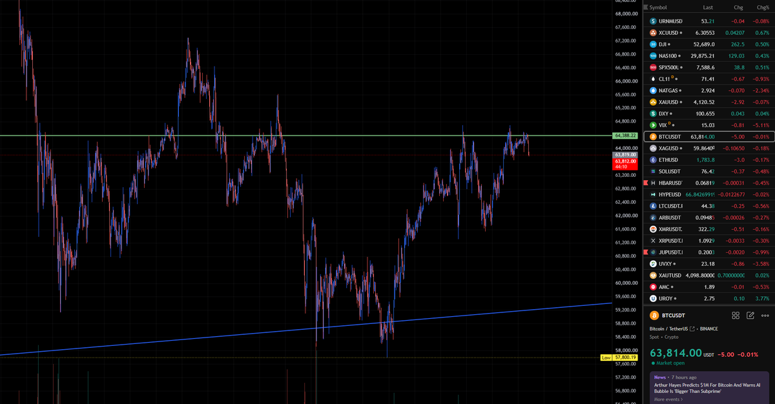Click the 100.655 last price of DXY
Screen dimensions: 775x404
click(704, 114)
